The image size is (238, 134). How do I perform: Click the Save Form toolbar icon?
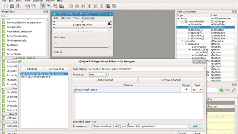(18, 6)
